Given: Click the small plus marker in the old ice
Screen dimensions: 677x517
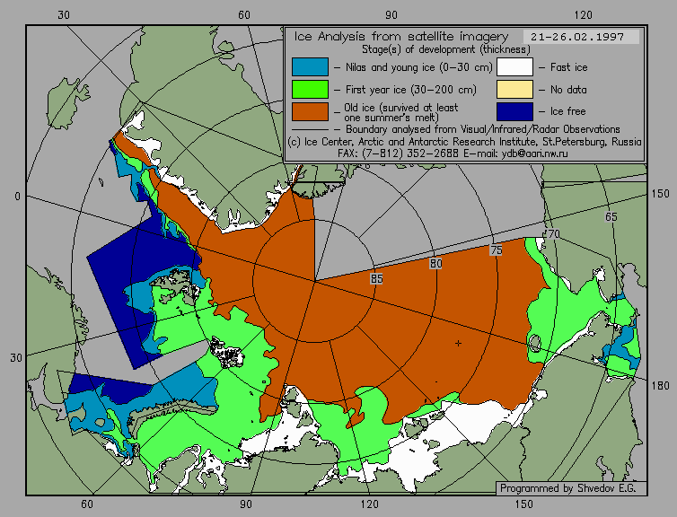Looking at the screenshot, I should (458, 343).
